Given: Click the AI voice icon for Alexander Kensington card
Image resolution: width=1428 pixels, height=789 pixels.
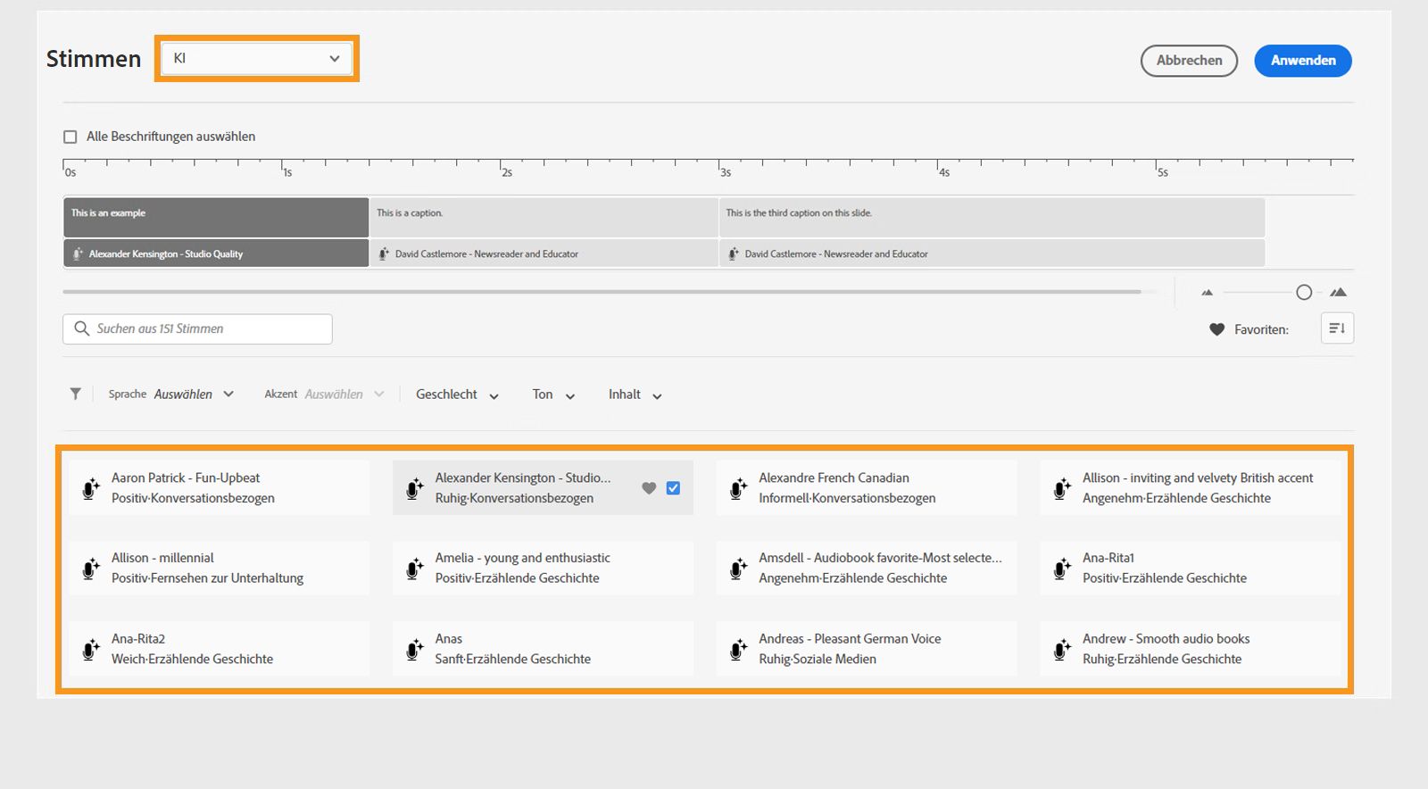Looking at the screenshot, I should [415, 488].
